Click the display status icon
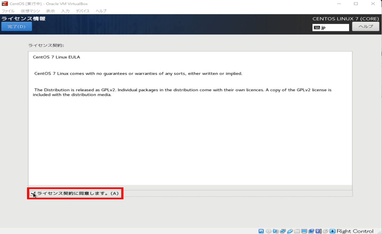Screen dimensions: 382x234 [x=304, y=231]
